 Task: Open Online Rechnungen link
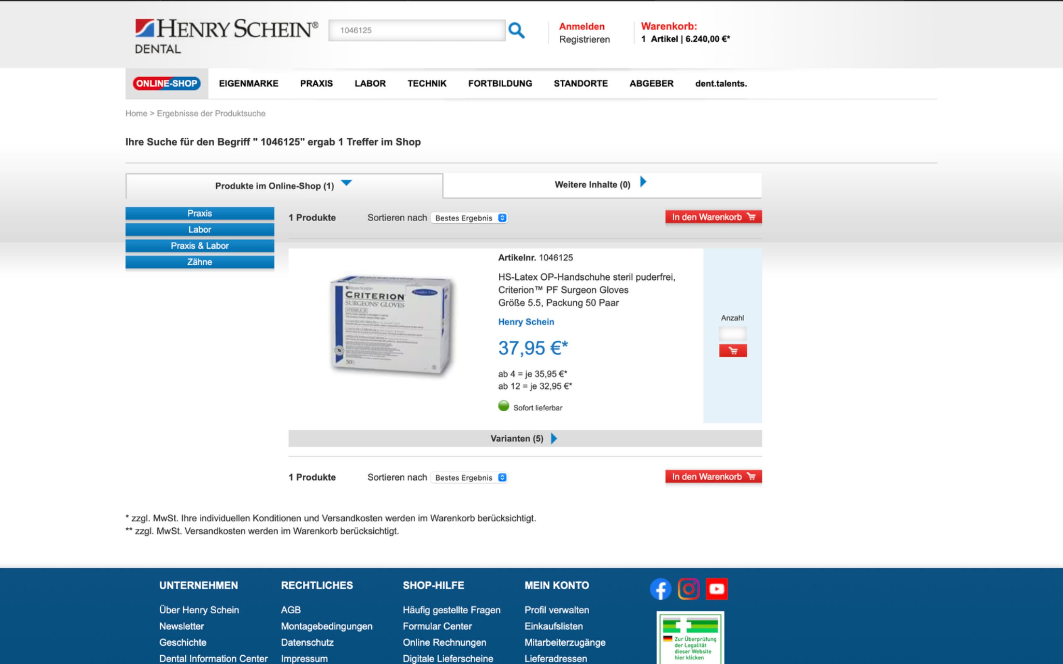(x=444, y=642)
